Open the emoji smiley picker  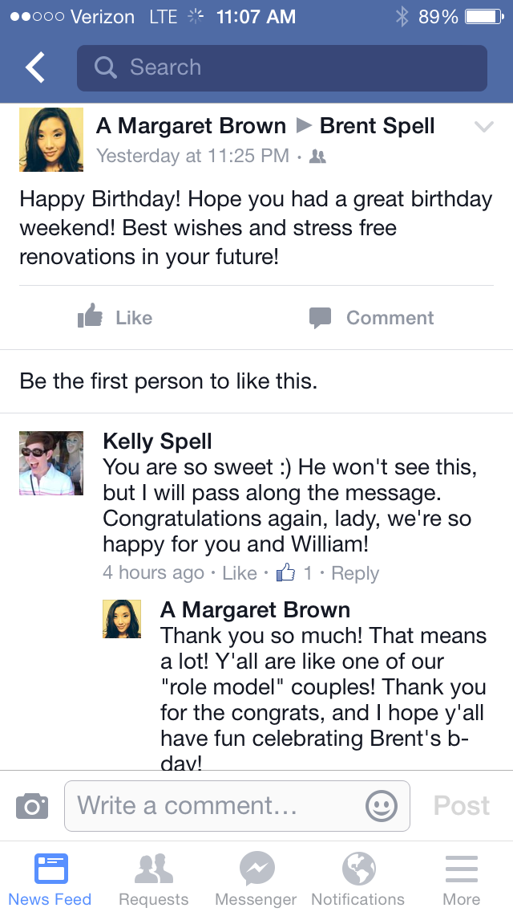(x=382, y=805)
